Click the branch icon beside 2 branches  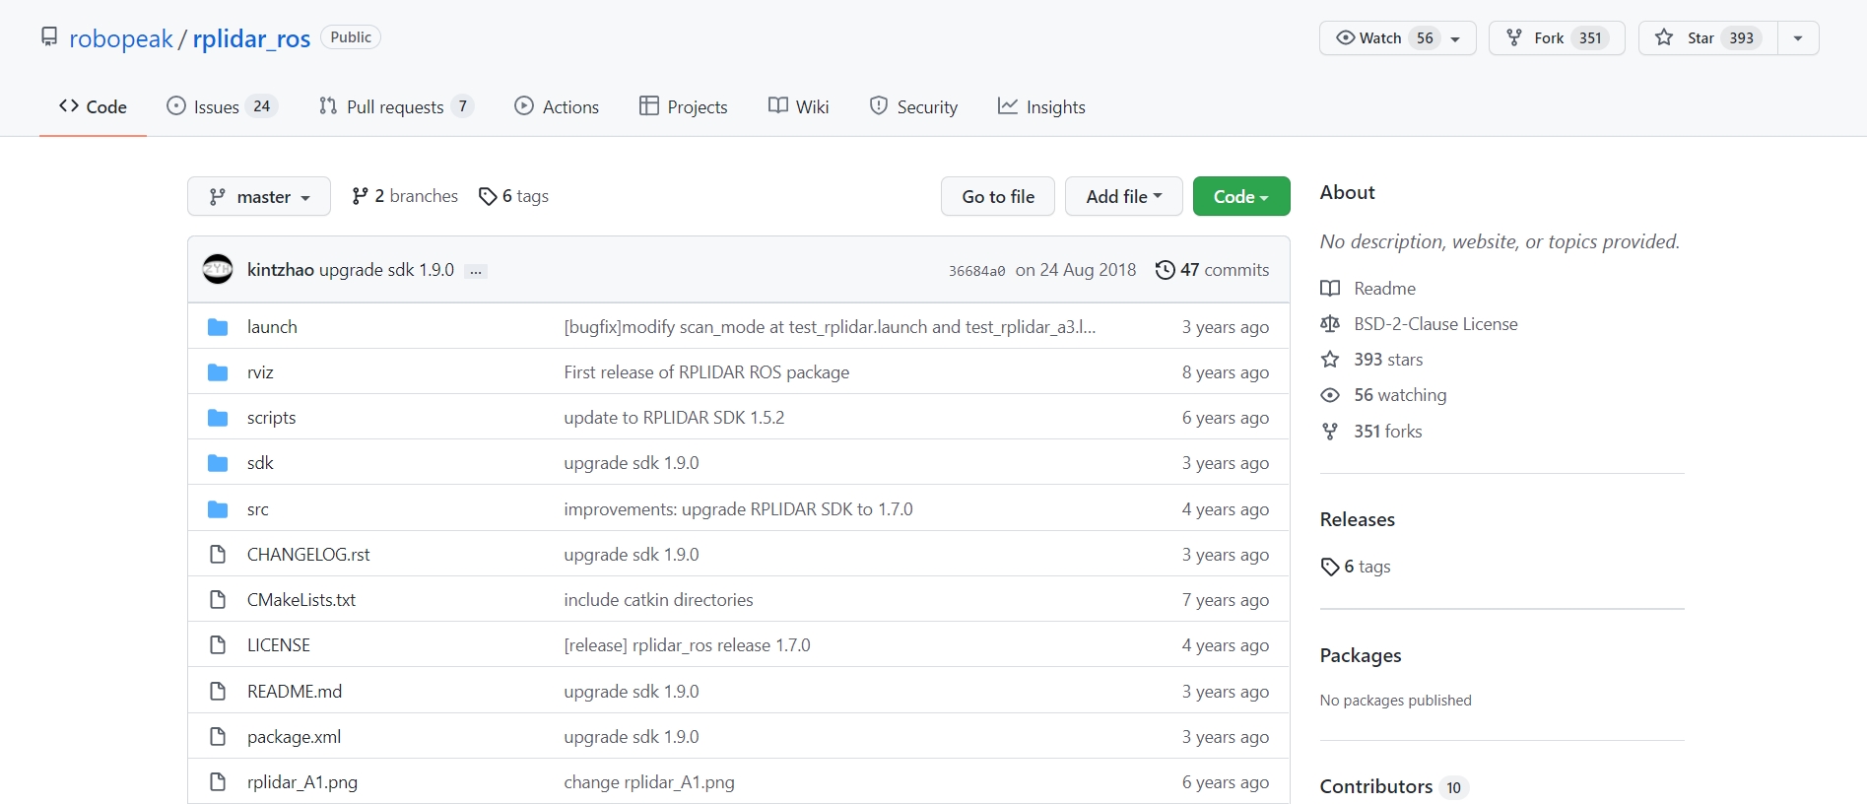click(360, 196)
